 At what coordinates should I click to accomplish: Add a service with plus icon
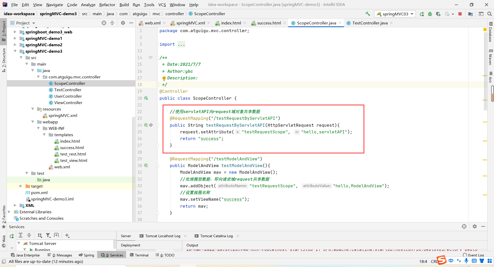click(x=67, y=235)
